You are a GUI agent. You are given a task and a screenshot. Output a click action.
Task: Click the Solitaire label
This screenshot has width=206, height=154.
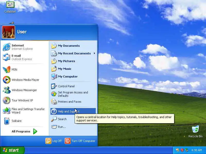[16, 121]
